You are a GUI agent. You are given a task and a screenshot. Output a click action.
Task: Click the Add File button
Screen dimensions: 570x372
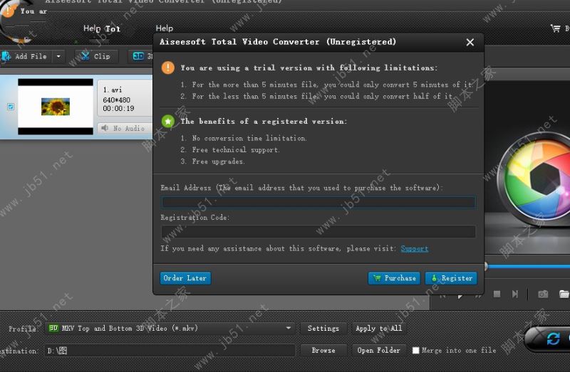click(26, 56)
